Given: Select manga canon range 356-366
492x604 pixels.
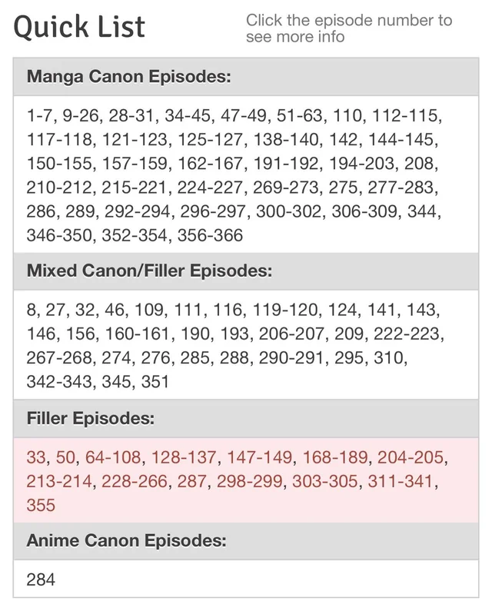Looking at the screenshot, I should click(x=210, y=236).
